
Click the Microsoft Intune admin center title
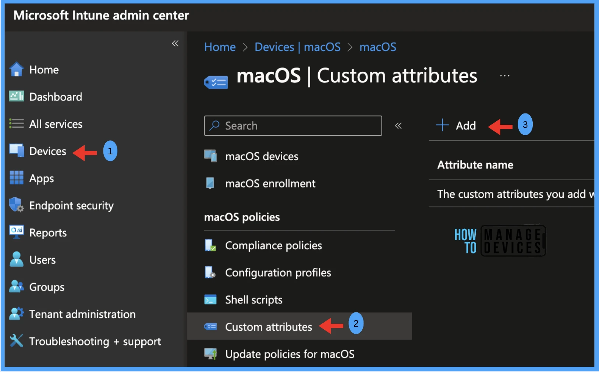click(101, 15)
